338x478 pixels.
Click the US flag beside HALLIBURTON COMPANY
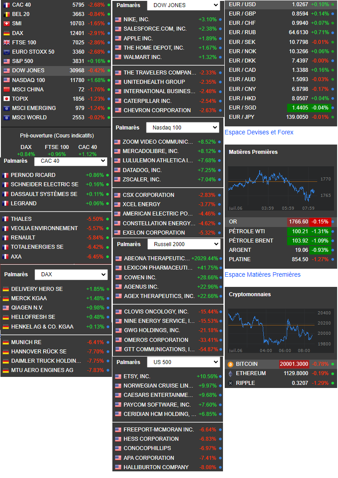coord(118,467)
